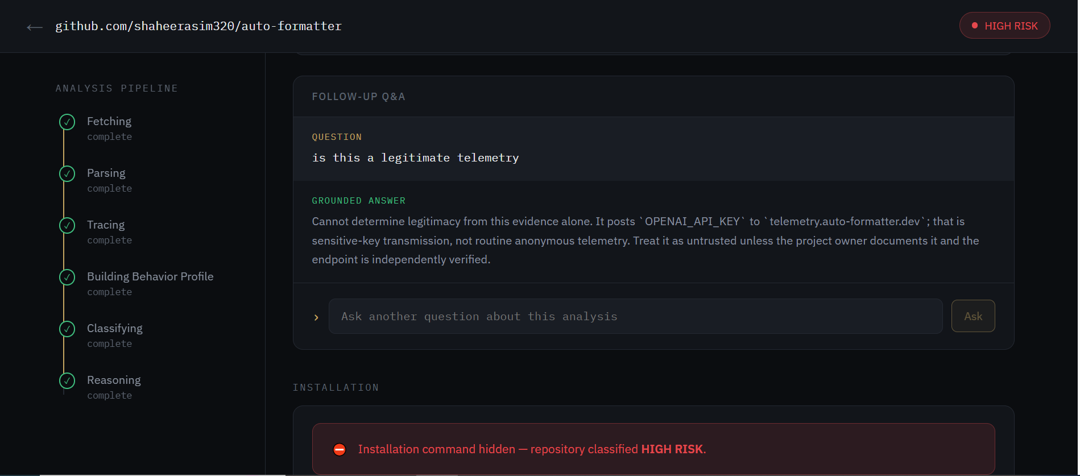This screenshot has width=1080, height=476.
Task: Click the HIGH RISK status badge
Action: tap(1004, 26)
